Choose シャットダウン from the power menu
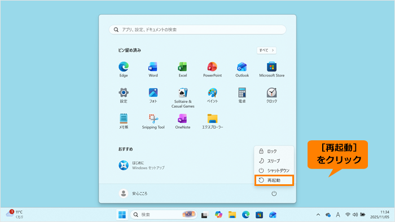The height and width of the screenshot is (222, 395). pyautogui.click(x=274, y=171)
